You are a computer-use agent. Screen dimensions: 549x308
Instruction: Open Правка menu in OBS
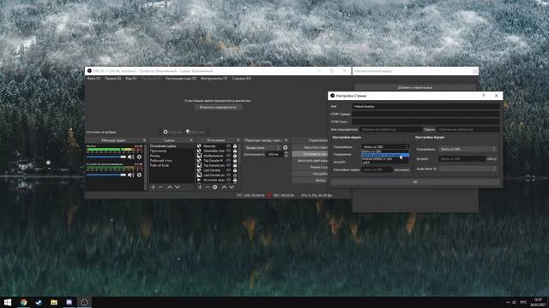click(112, 79)
